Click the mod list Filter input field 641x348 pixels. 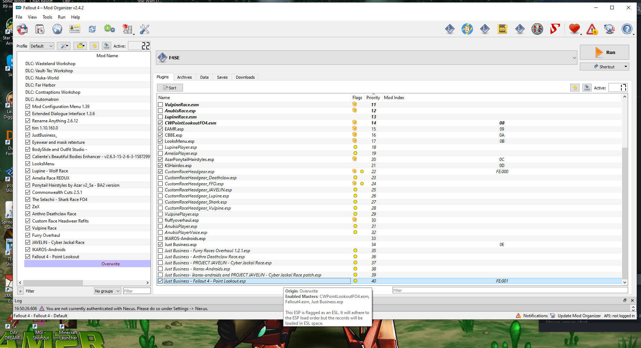[137, 291]
